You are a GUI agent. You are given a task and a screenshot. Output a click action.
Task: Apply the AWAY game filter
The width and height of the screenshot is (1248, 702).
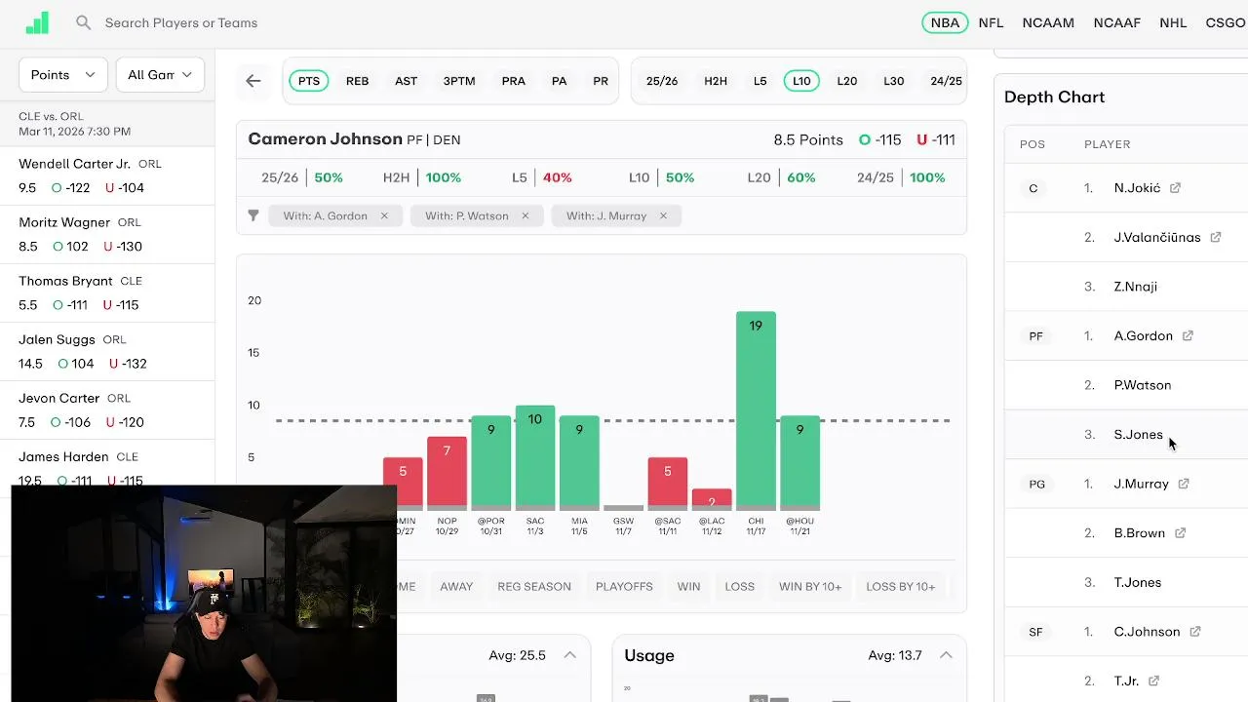(456, 586)
